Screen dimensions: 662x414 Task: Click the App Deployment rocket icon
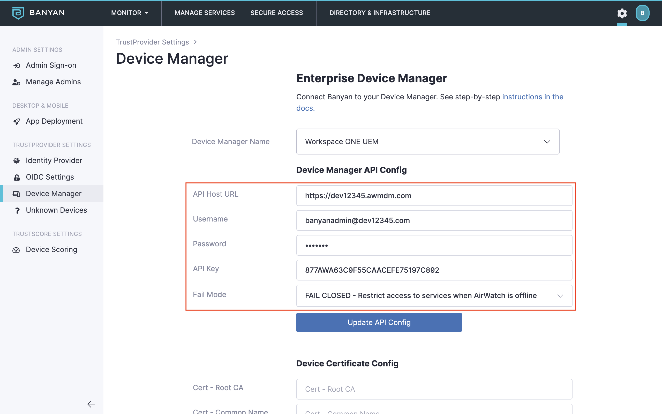coord(16,121)
